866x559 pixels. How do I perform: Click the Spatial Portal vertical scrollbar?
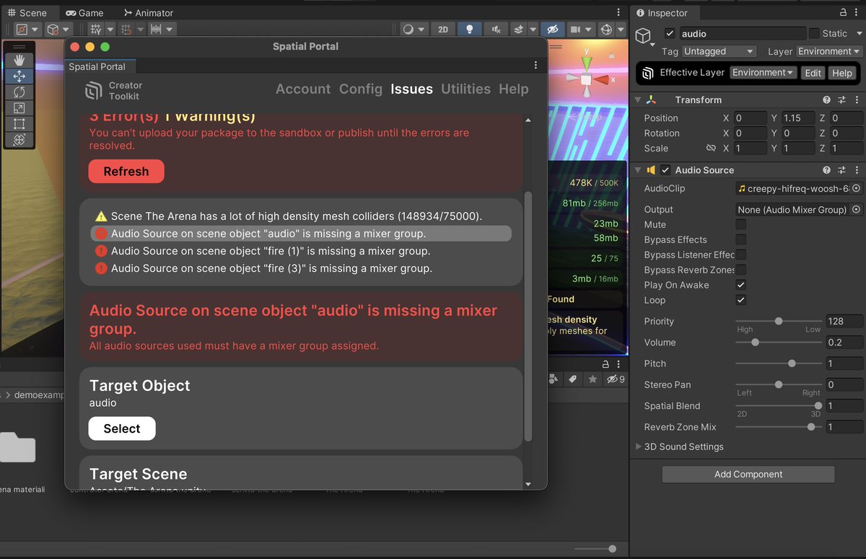pos(528,316)
